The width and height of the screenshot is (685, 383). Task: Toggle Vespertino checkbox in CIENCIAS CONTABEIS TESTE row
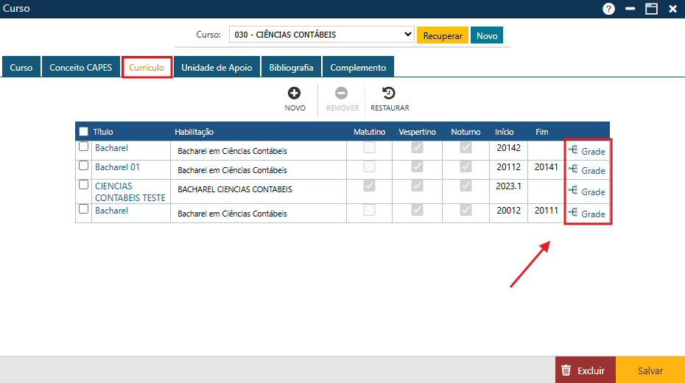(417, 186)
